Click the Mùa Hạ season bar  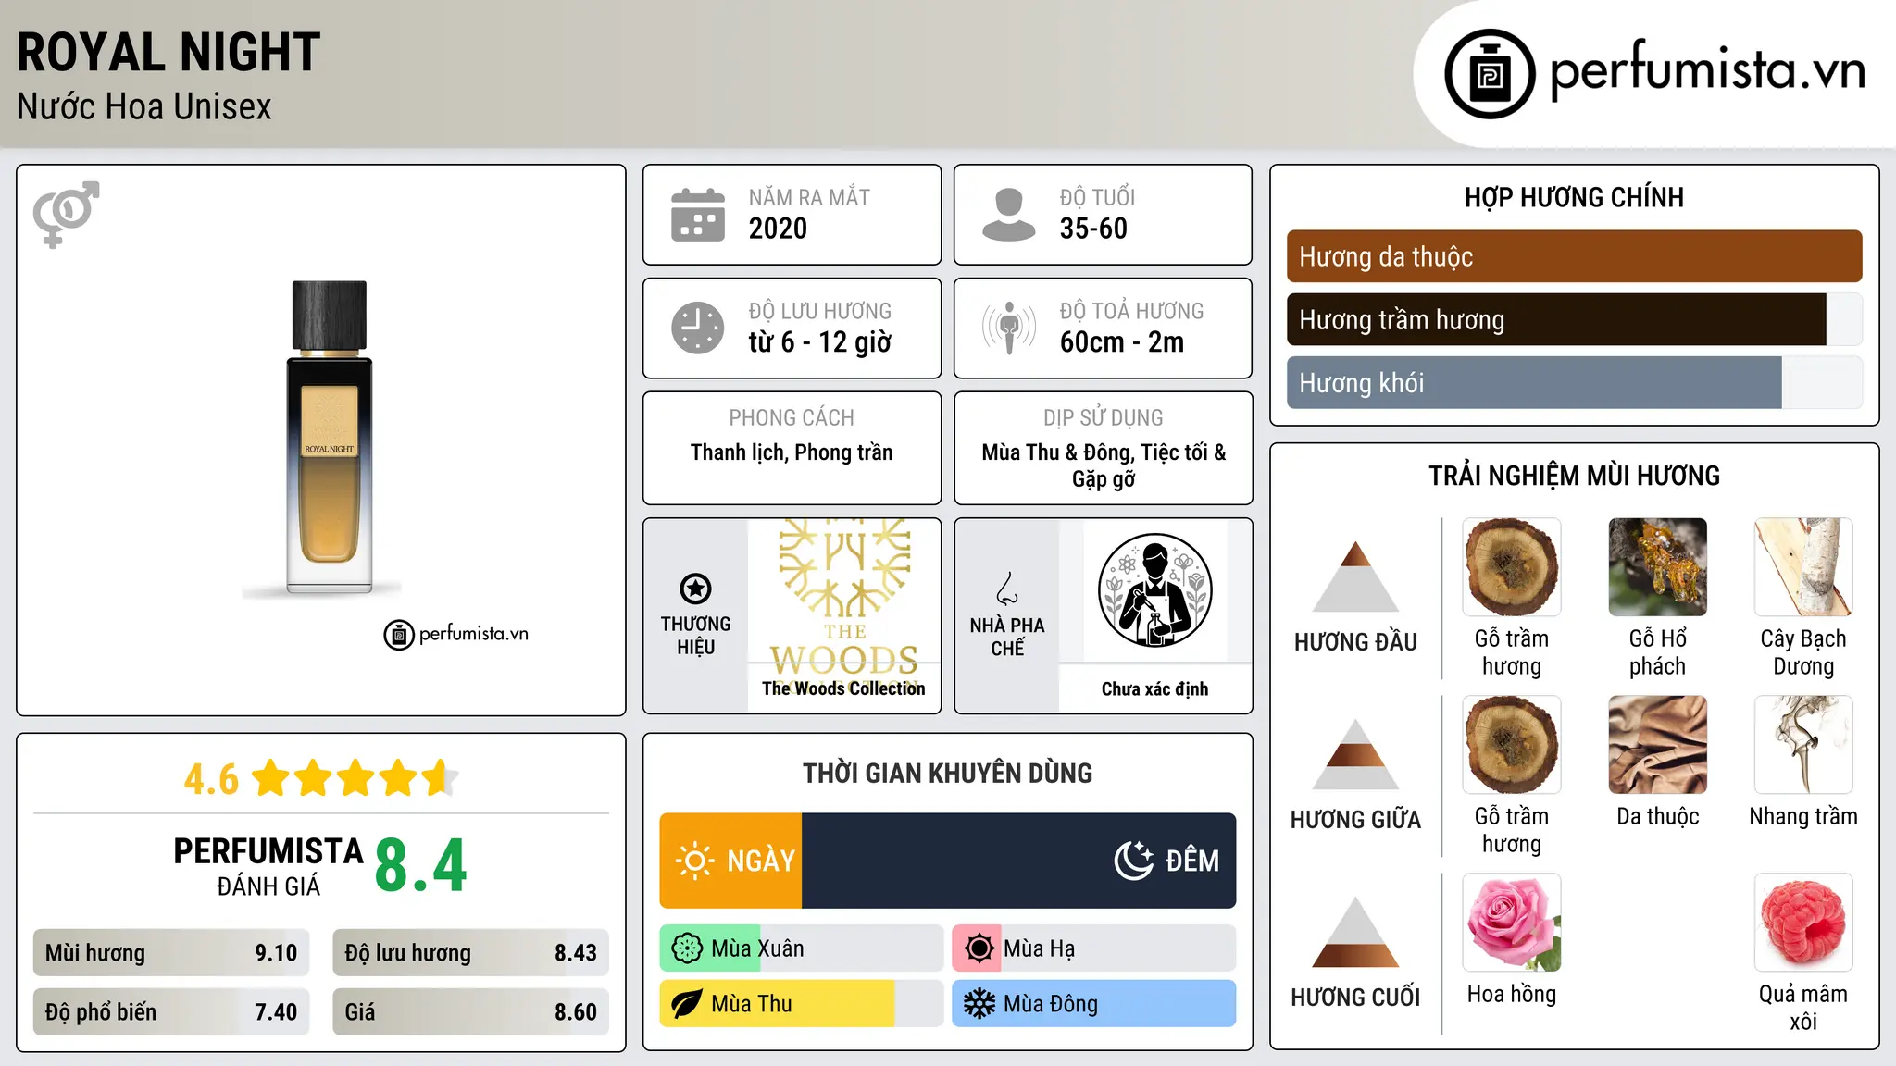point(1093,948)
